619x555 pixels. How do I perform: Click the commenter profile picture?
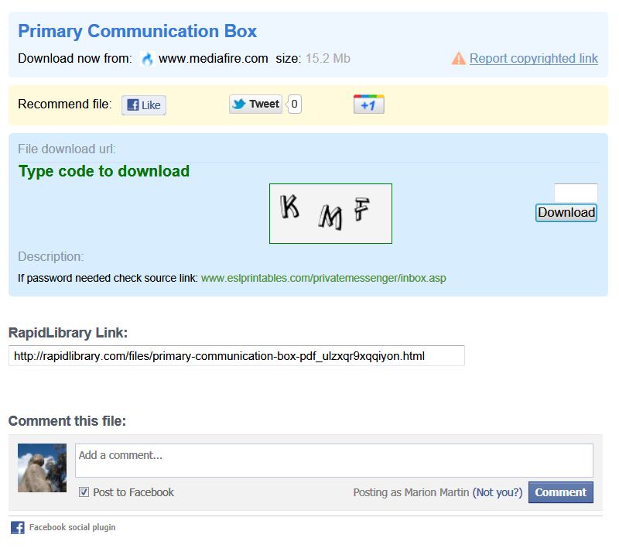pos(43,468)
